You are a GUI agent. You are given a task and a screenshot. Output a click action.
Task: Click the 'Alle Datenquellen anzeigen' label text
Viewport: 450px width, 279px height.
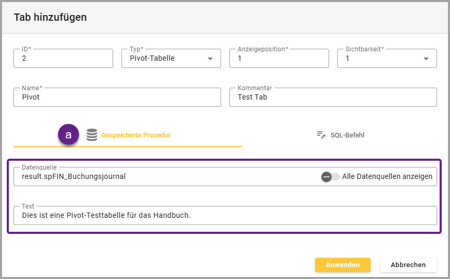point(387,177)
